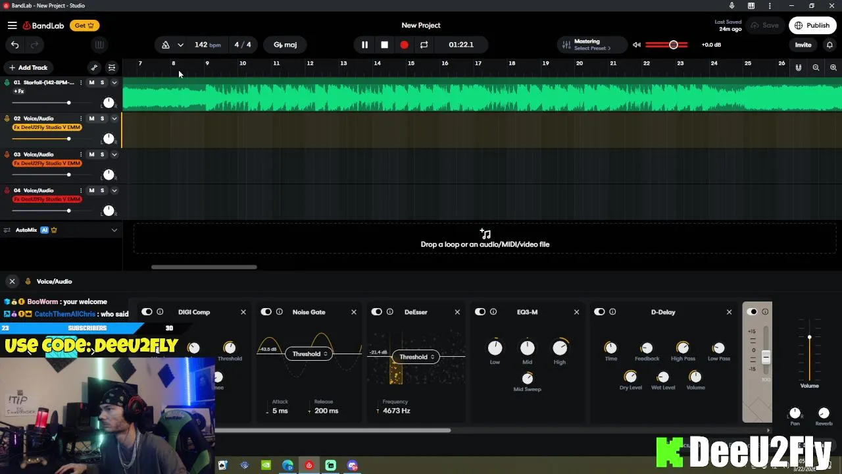Drop area for loop or audio file
This screenshot has width=842, height=474.
(x=485, y=239)
